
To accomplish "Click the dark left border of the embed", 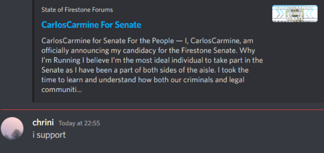I will coord(33,51).
